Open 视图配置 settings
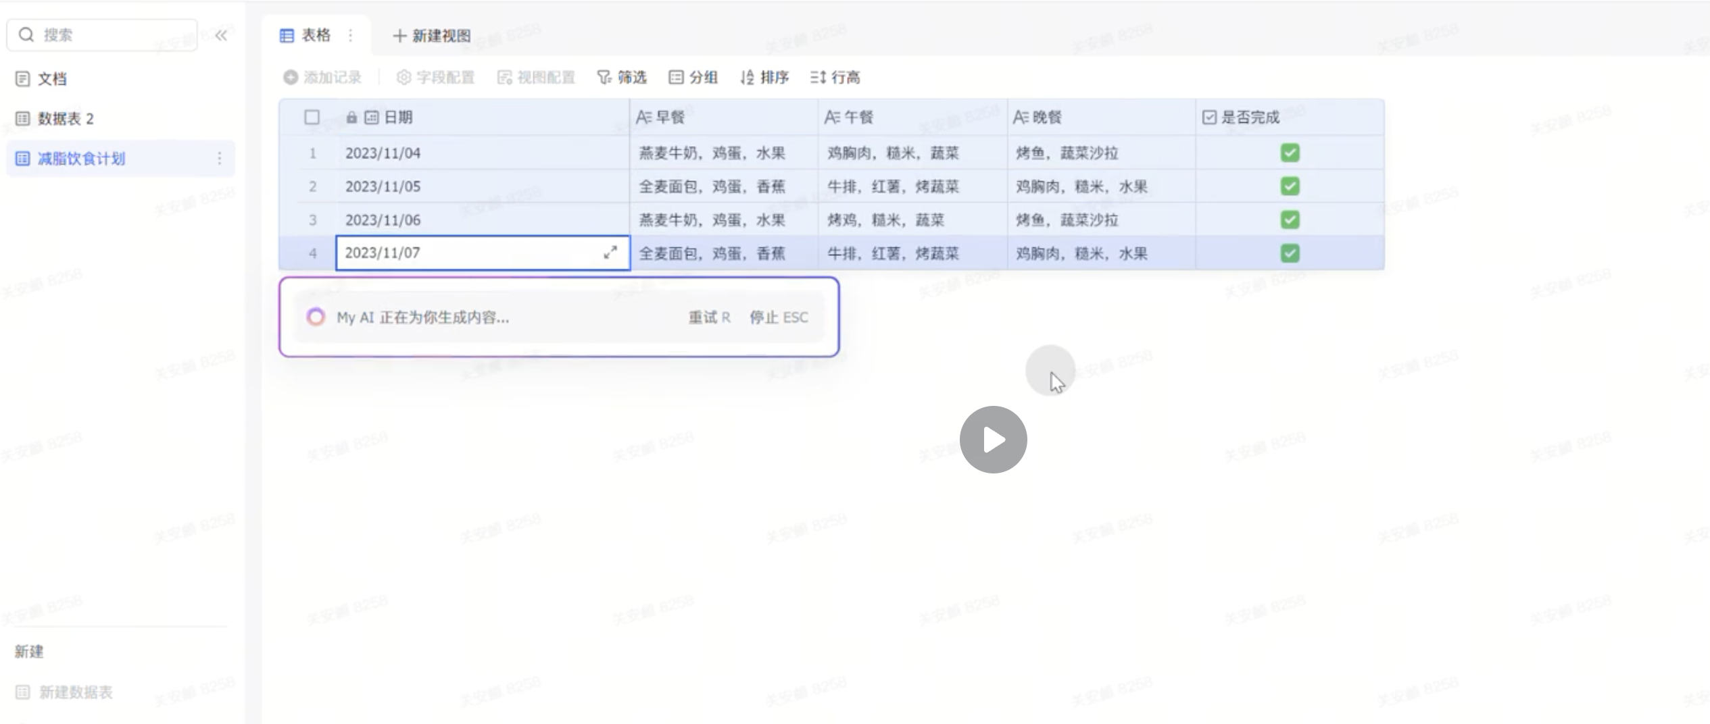1710x724 pixels. point(536,77)
